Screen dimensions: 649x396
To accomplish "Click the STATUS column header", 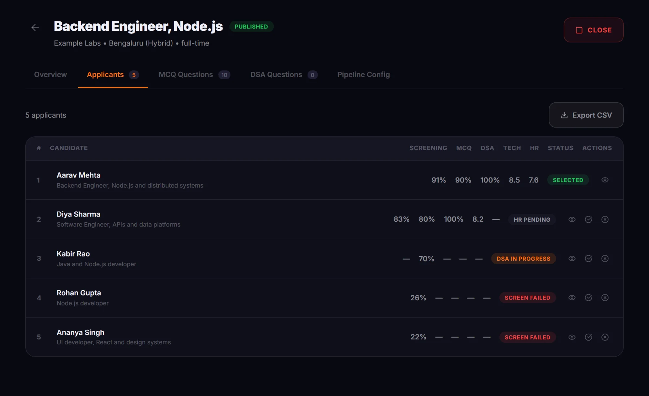I will [560, 148].
